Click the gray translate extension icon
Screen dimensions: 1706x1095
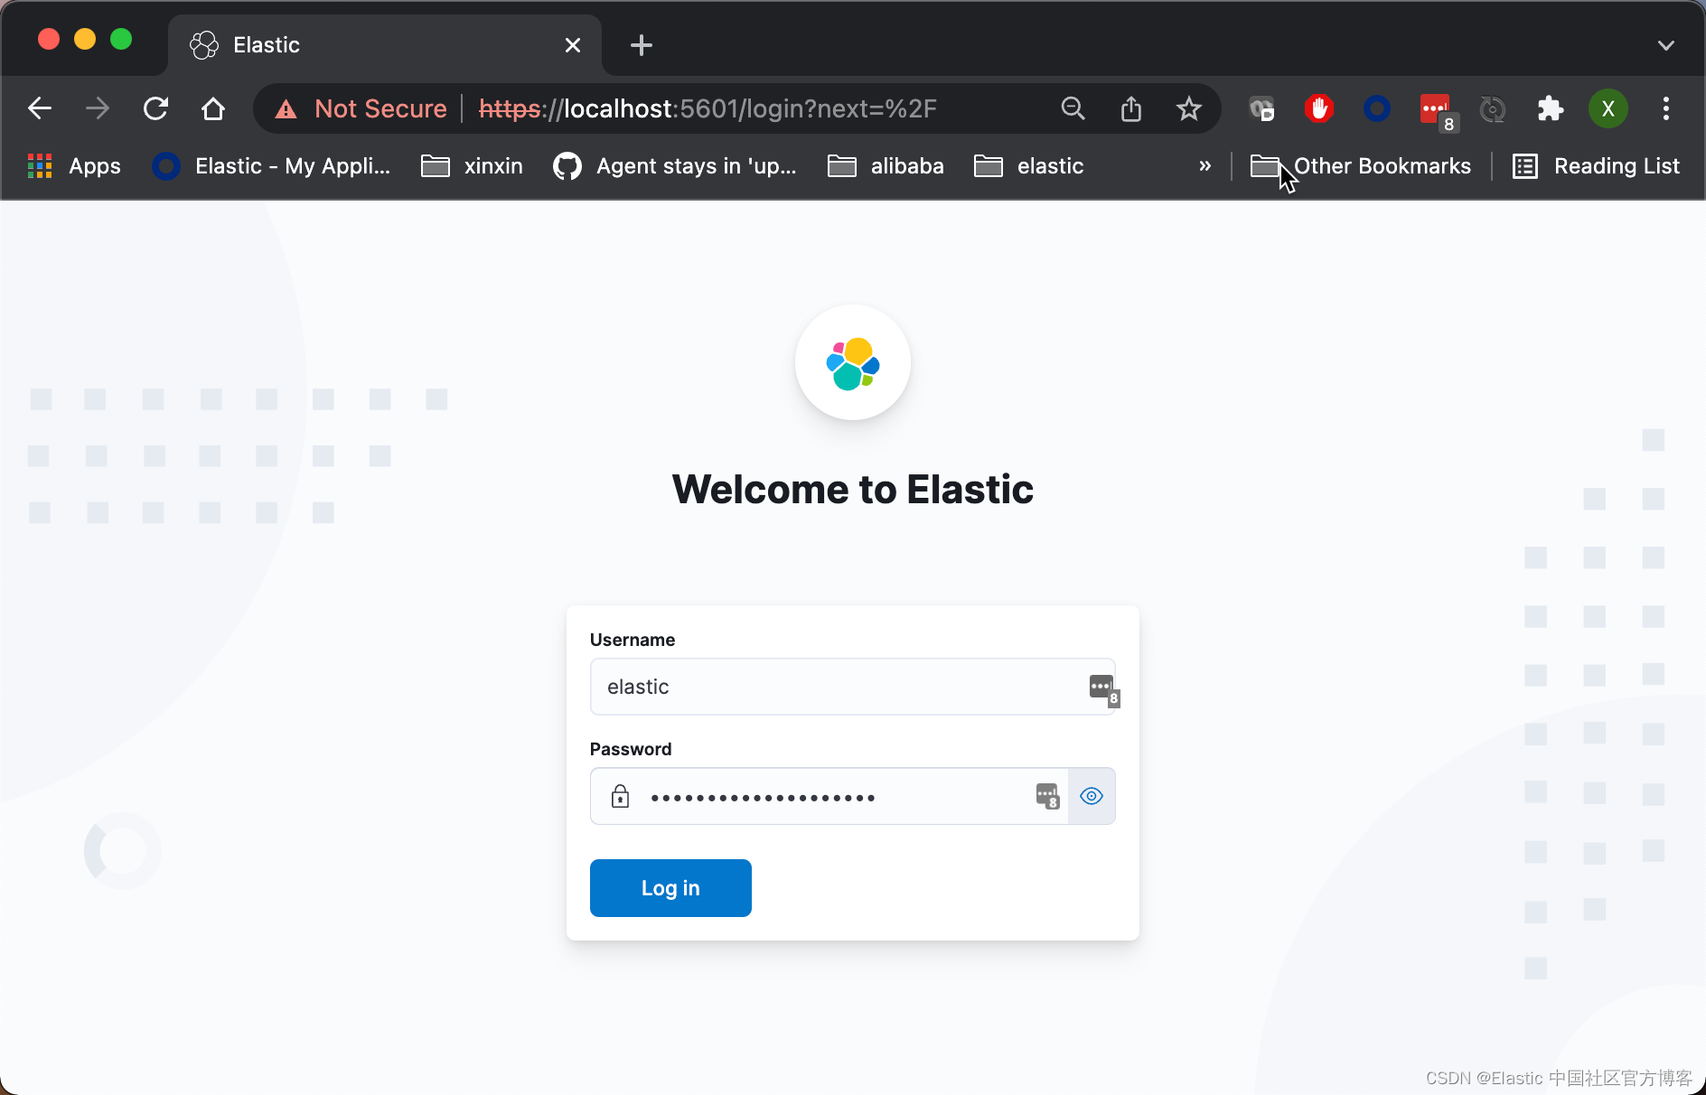click(1261, 108)
